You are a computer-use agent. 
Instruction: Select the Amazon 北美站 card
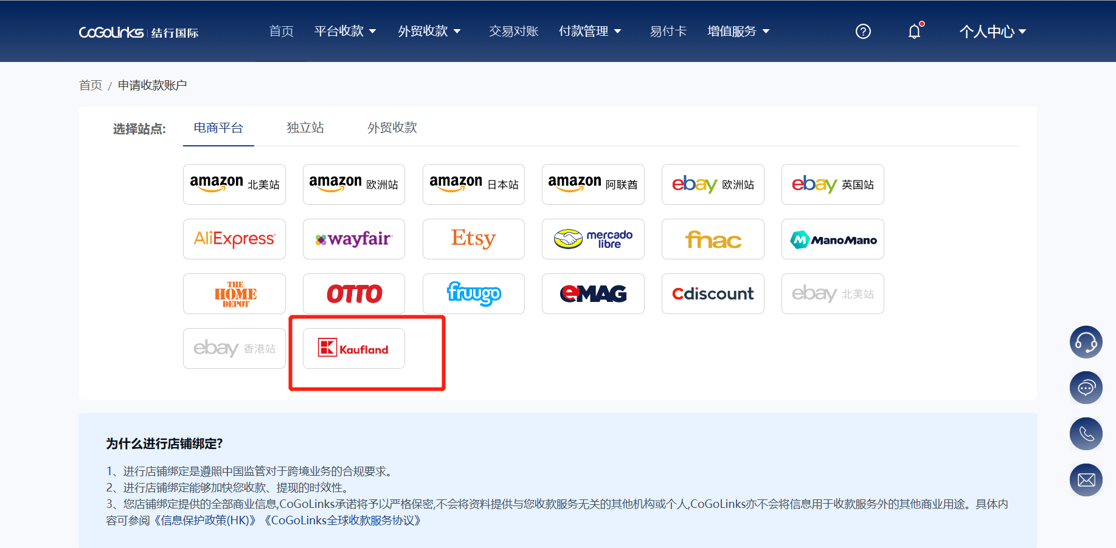point(234,184)
